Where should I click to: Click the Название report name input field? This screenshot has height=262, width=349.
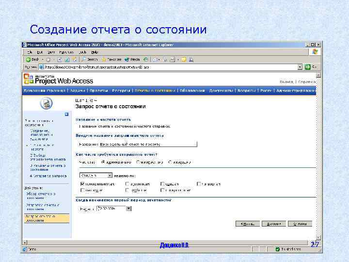(x=148, y=144)
